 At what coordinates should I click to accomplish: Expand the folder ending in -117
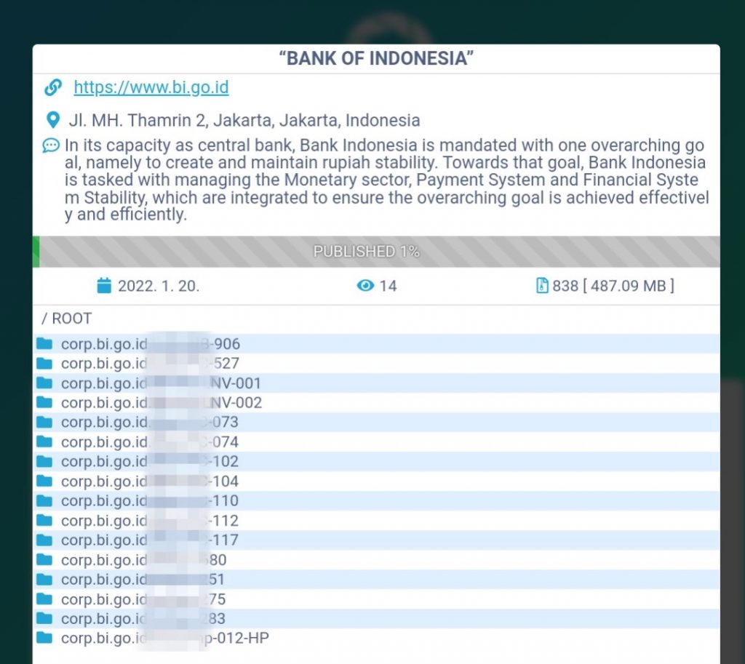coord(149,540)
